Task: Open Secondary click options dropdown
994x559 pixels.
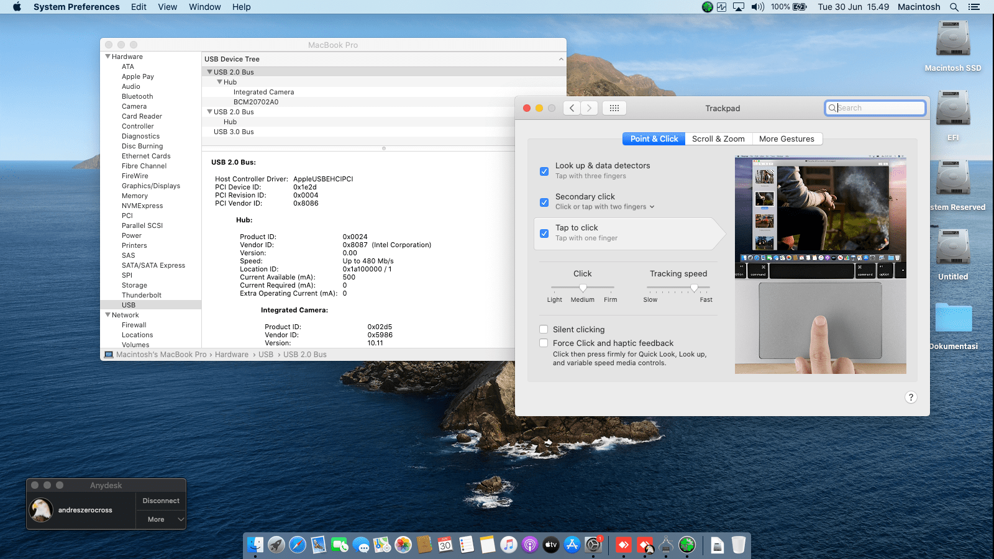Action: pyautogui.click(x=652, y=207)
